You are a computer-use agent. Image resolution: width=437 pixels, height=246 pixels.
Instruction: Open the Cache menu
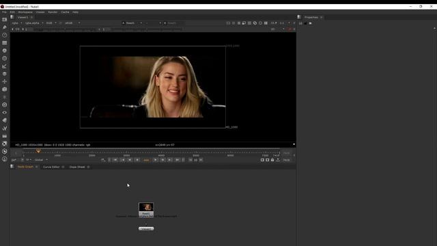[65, 12]
